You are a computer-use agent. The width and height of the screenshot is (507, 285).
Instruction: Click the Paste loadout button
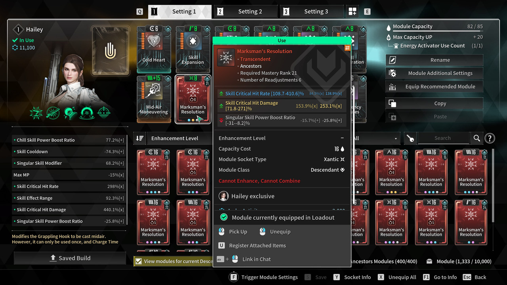pos(434,117)
